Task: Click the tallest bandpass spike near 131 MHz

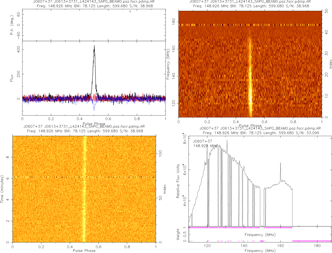Action: coord(227,141)
